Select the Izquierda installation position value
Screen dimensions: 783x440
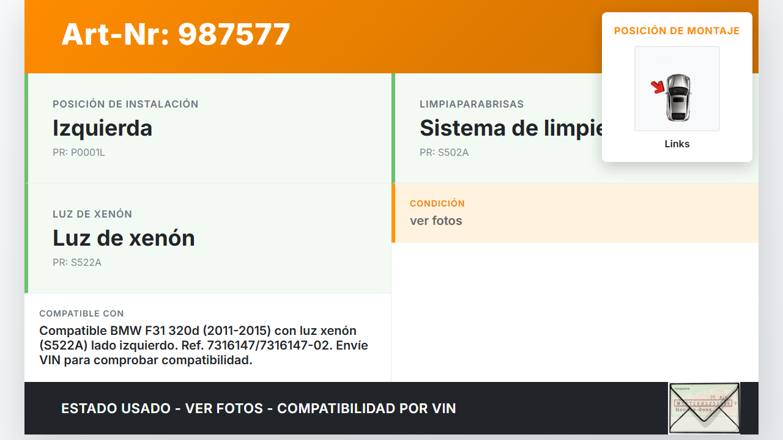click(x=103, y=128)
